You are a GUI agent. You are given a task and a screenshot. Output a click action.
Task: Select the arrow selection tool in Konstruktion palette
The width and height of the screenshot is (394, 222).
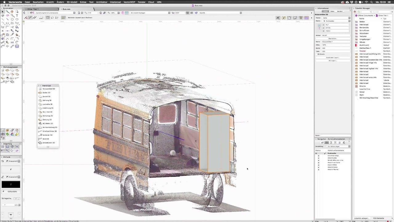click(x=3, y=11)
